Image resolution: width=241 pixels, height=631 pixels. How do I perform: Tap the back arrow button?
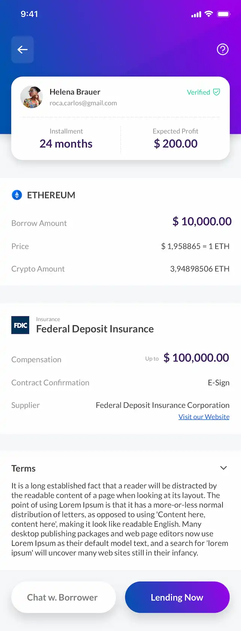(x=23, y=50)
